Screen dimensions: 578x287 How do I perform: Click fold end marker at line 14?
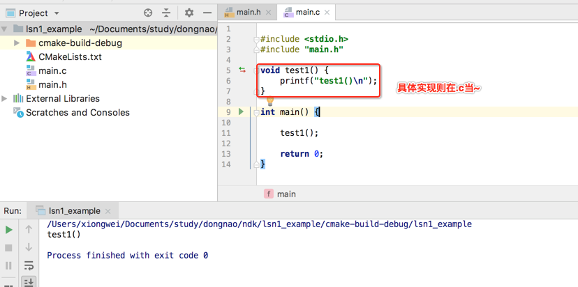click(257, 164)
